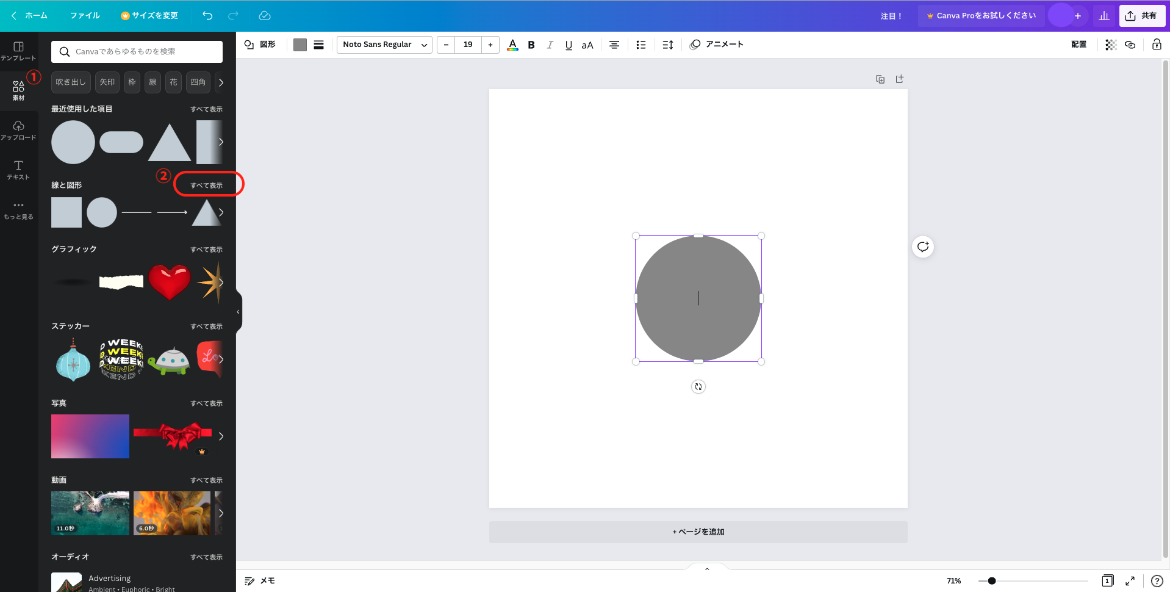The image size is (1170, 592).
Task: Open the アップロード panel
Action: (x=19, y=129)
